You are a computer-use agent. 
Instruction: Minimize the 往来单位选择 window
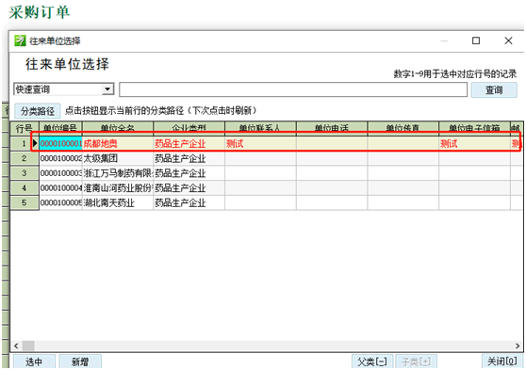(444, 40)
